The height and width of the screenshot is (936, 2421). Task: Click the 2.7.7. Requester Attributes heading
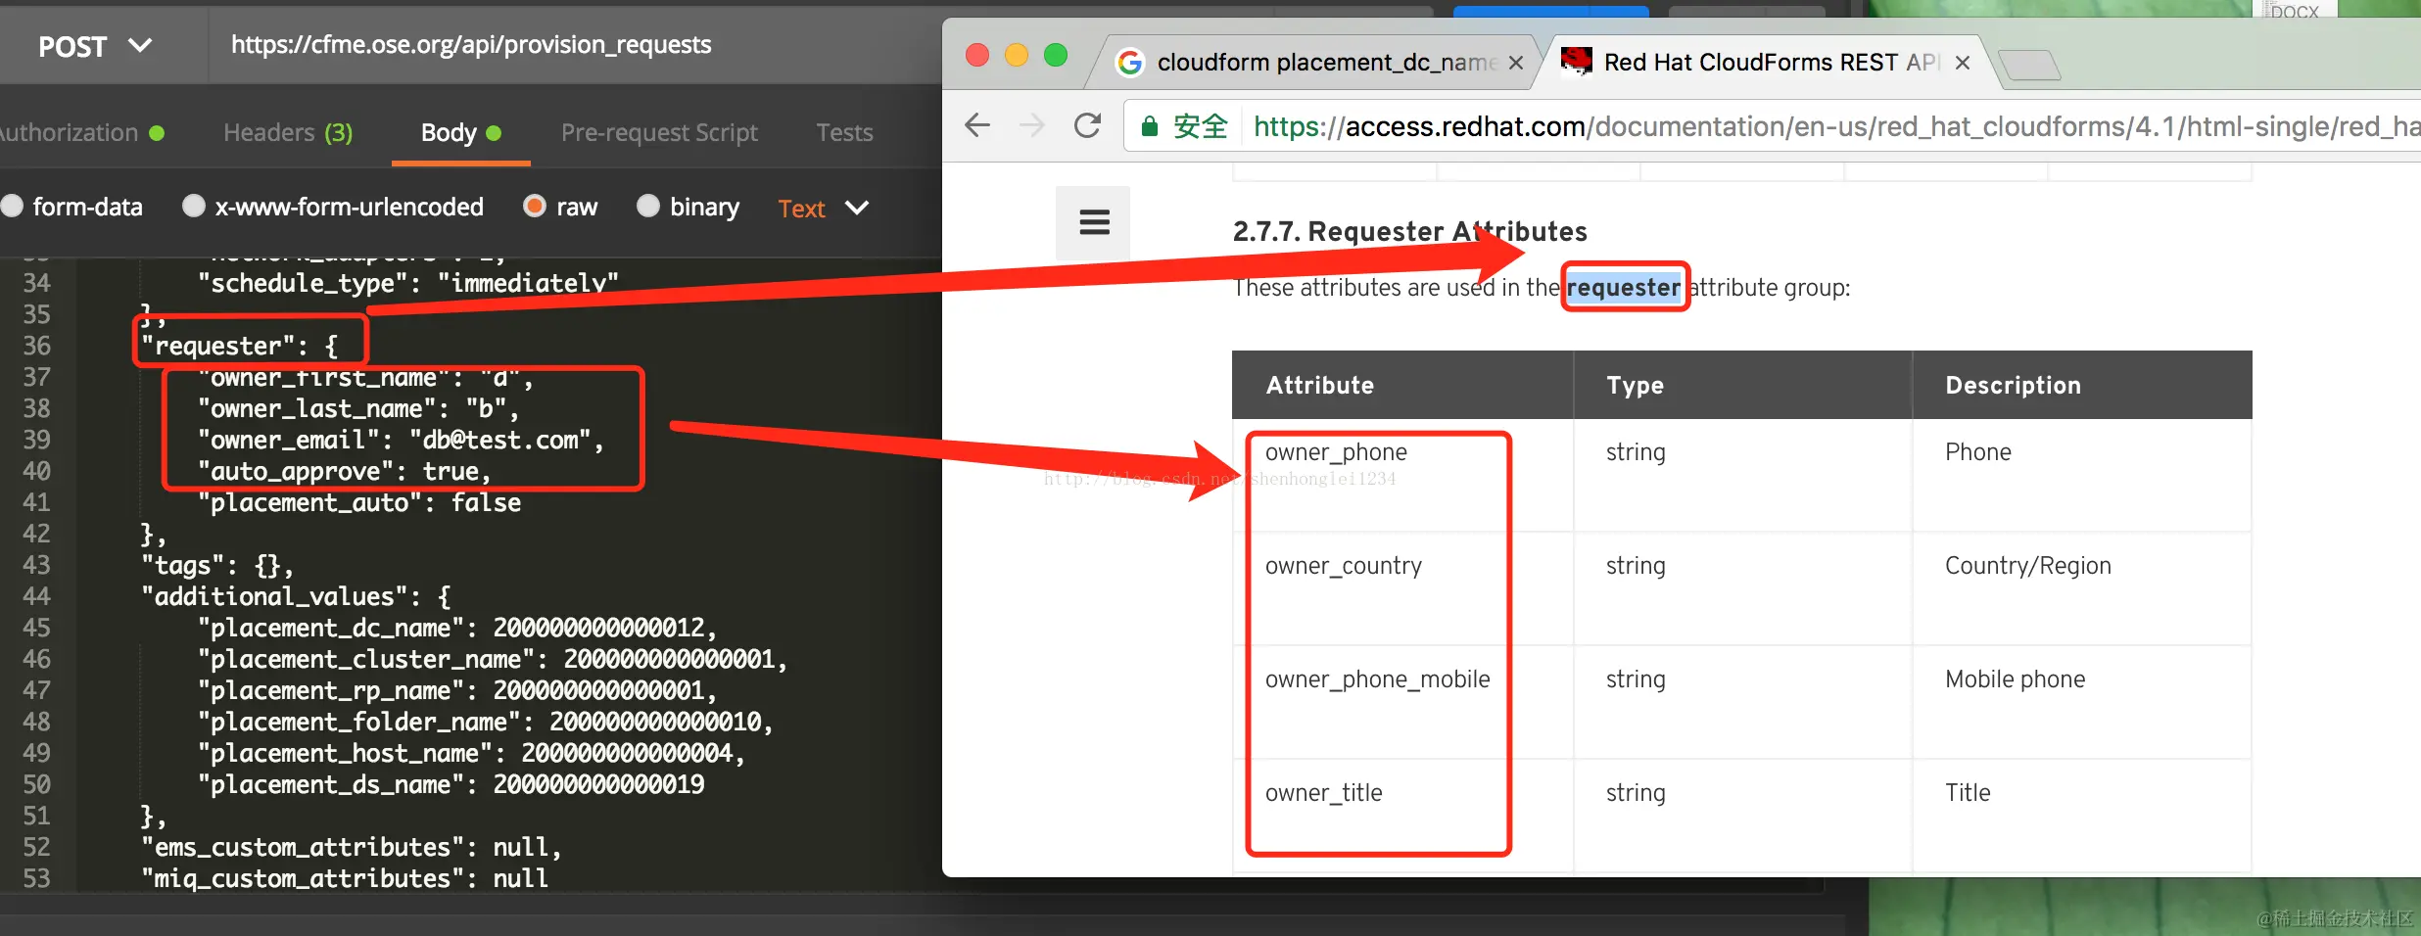click(1410, 231)
